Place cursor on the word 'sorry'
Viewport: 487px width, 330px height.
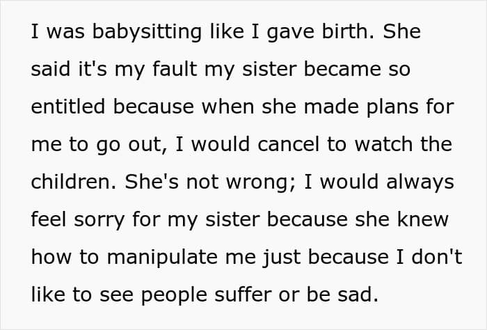tap(99, 220)
